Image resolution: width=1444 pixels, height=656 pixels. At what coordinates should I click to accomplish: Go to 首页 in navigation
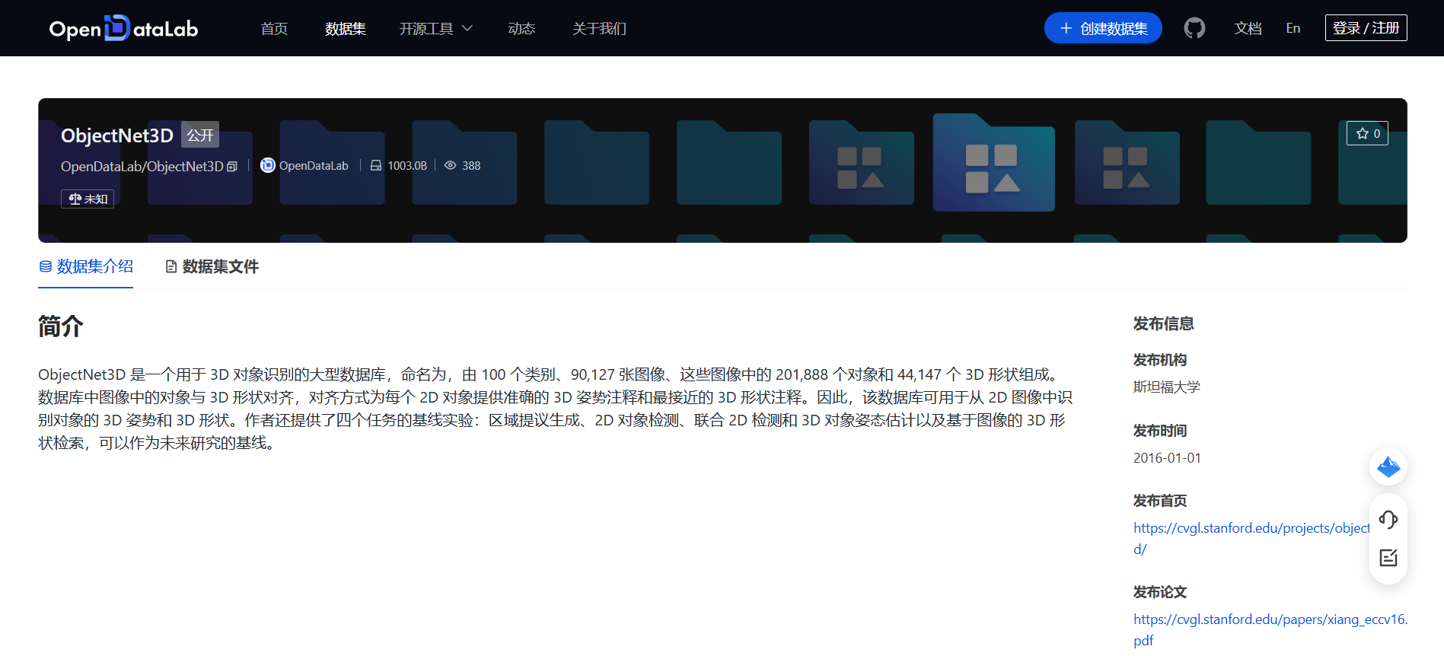[x=274, y=28]
